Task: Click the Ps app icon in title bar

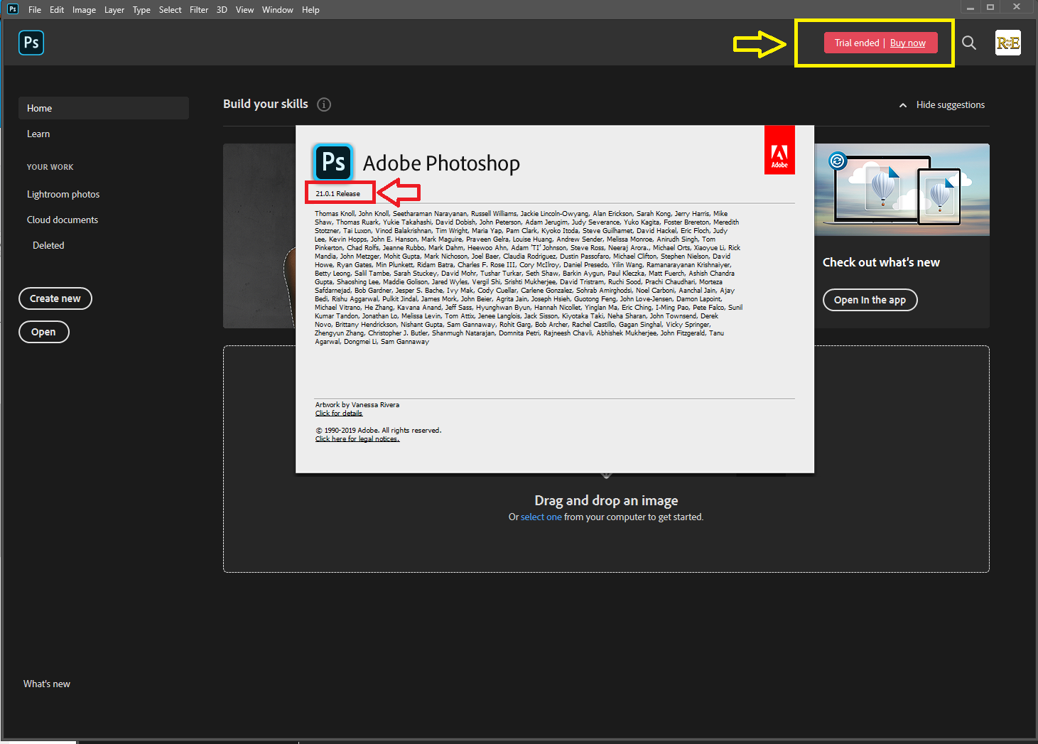Action: (x=13, y=9)
